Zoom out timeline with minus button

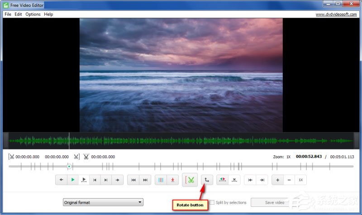click(289, 180)
